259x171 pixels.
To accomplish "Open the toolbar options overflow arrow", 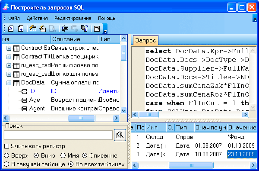I will pyautogui.click(x=105, y=29).
